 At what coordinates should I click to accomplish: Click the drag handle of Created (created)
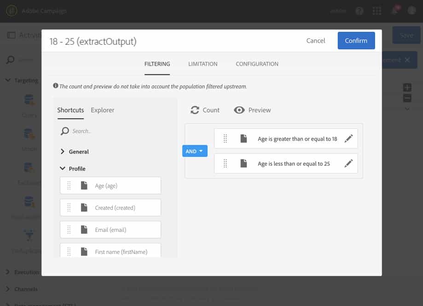pyautogui.click(x=69, y=208)
